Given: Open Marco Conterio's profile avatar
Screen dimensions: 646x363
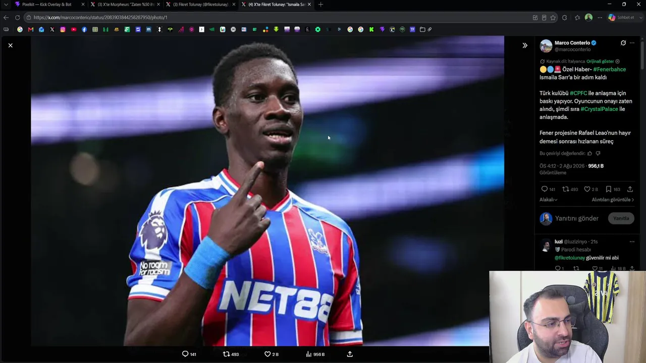Looking at the screenshot, I should pyautogui.click(x=546, y=46).
